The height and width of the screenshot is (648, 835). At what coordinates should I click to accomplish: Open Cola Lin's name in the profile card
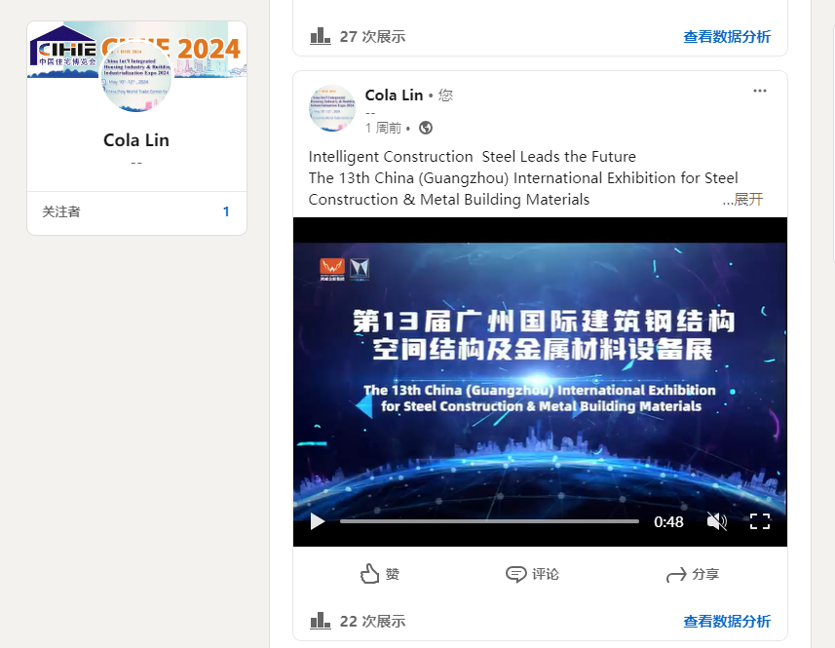coord(136,140)
